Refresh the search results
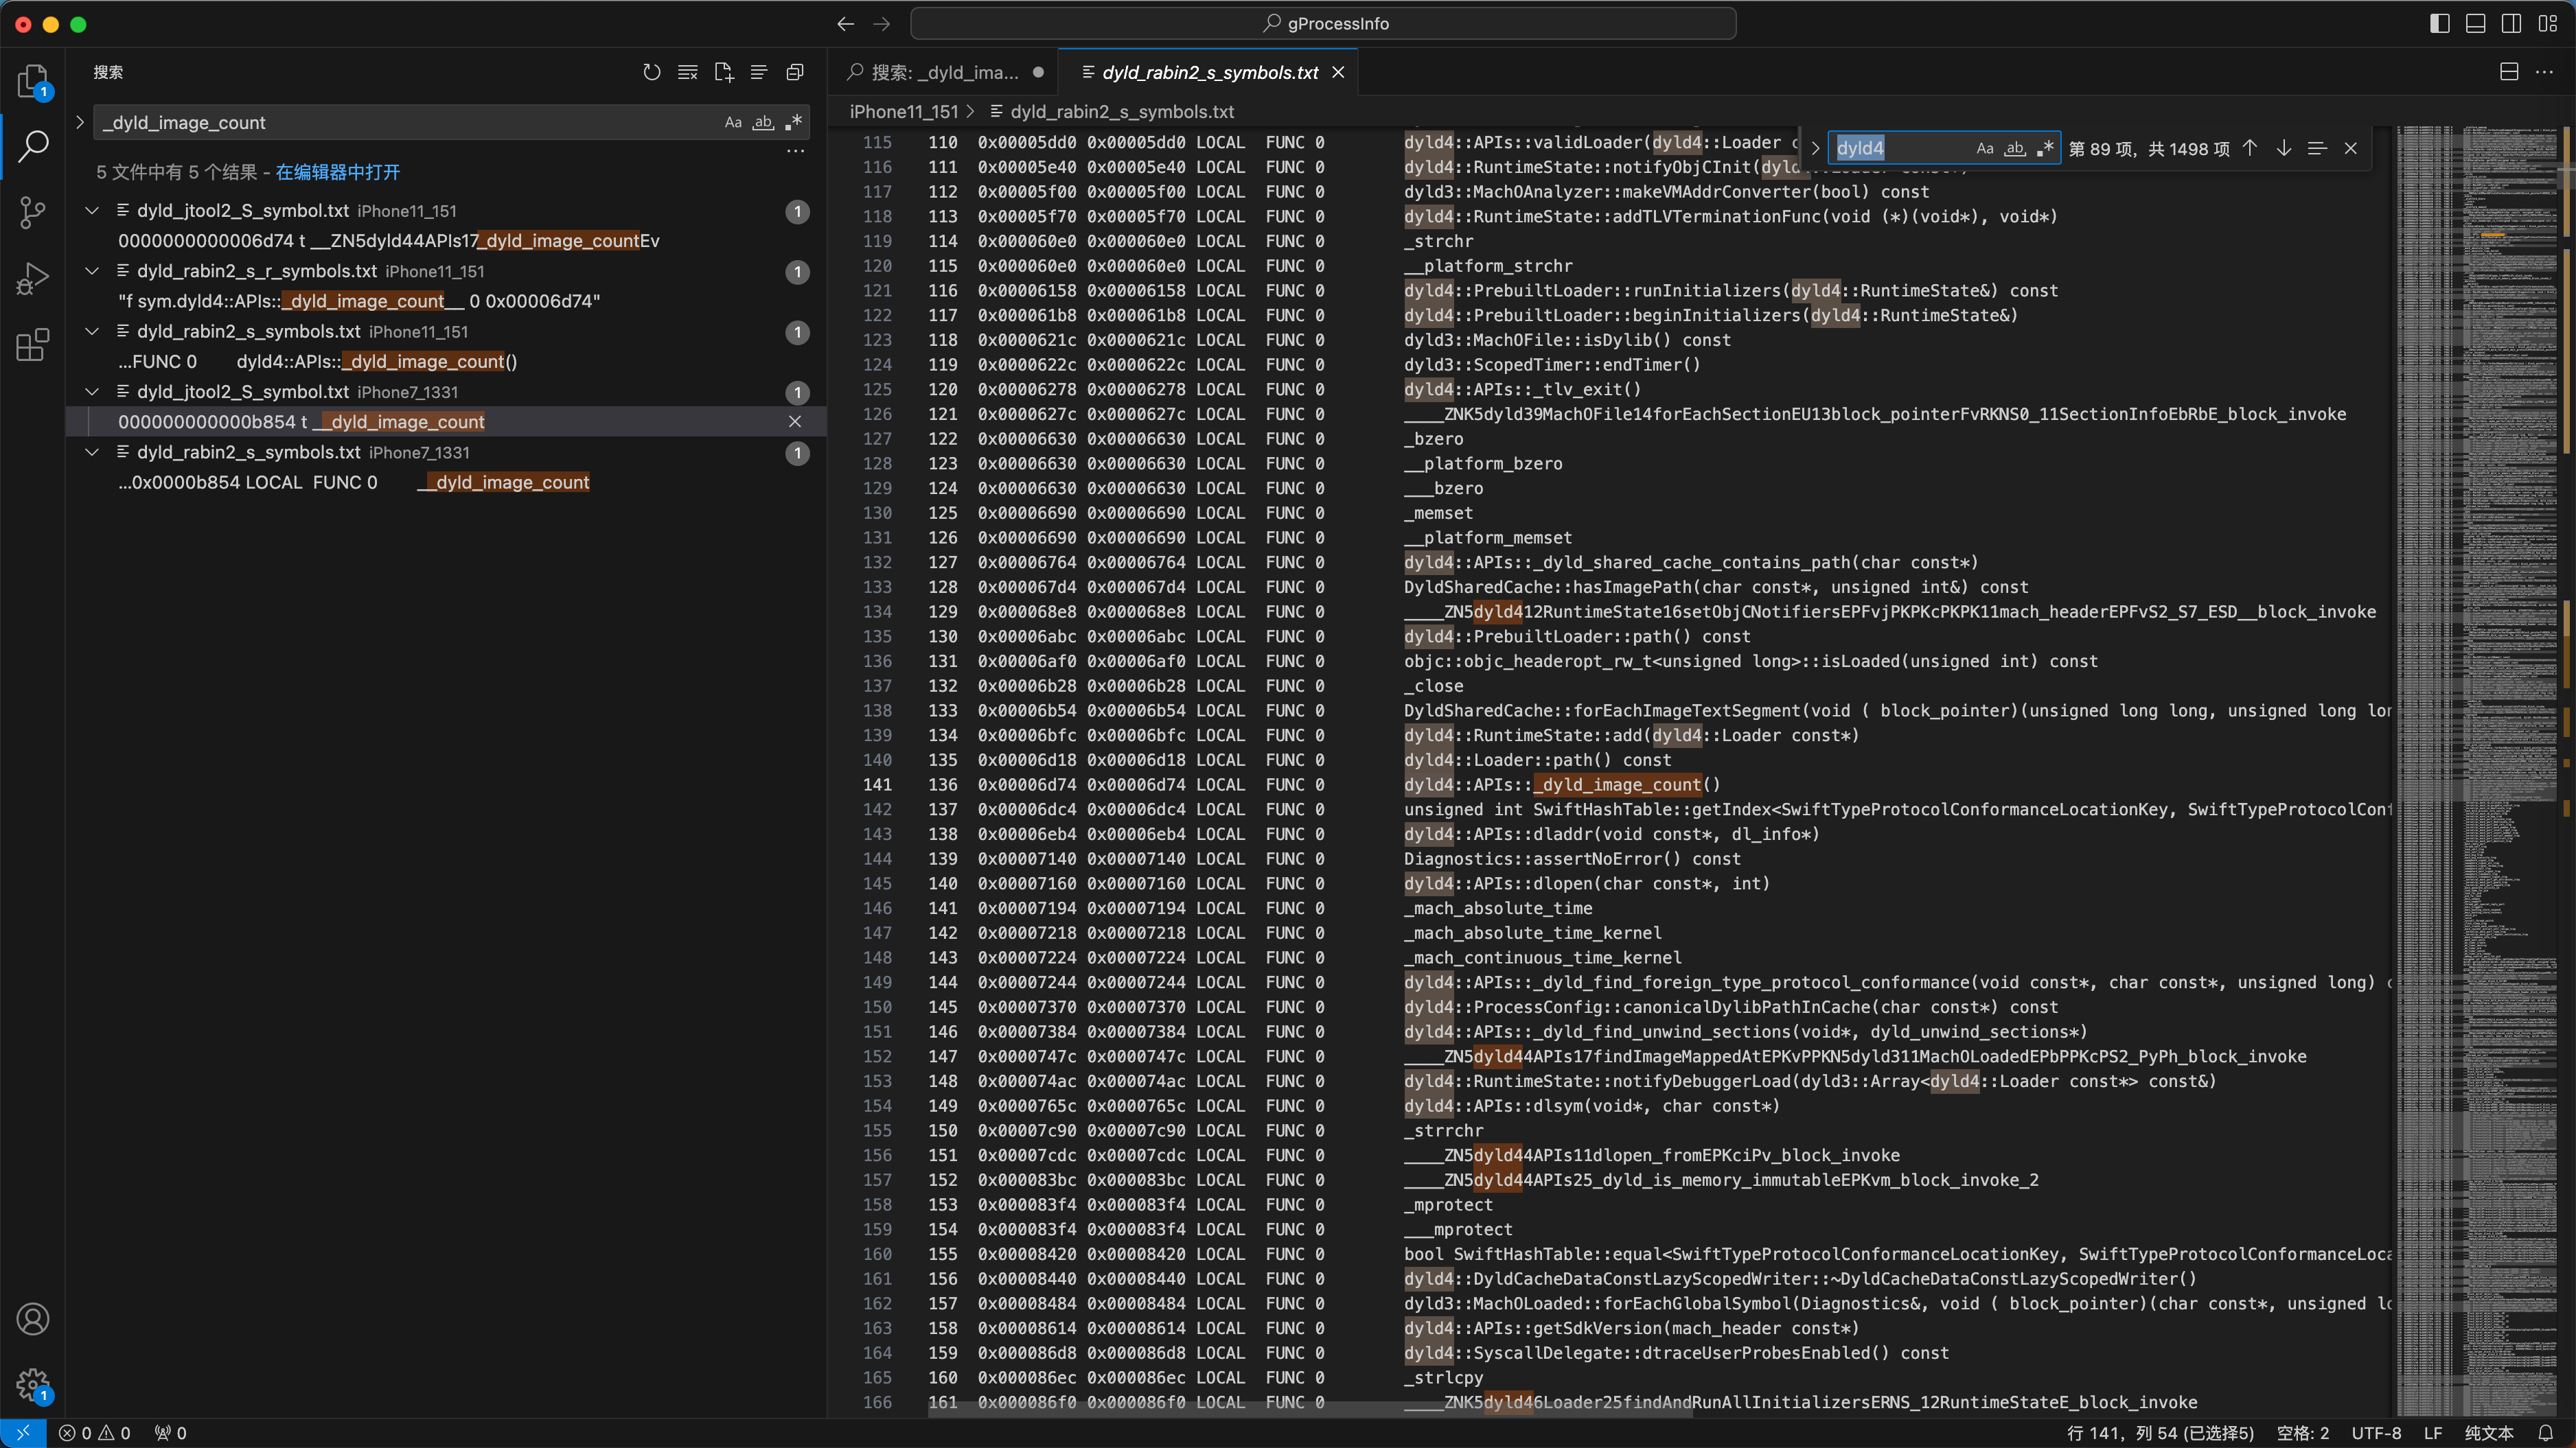Image resolution: width=2576 pixels, height=1448 pixels. click(652, 72)
